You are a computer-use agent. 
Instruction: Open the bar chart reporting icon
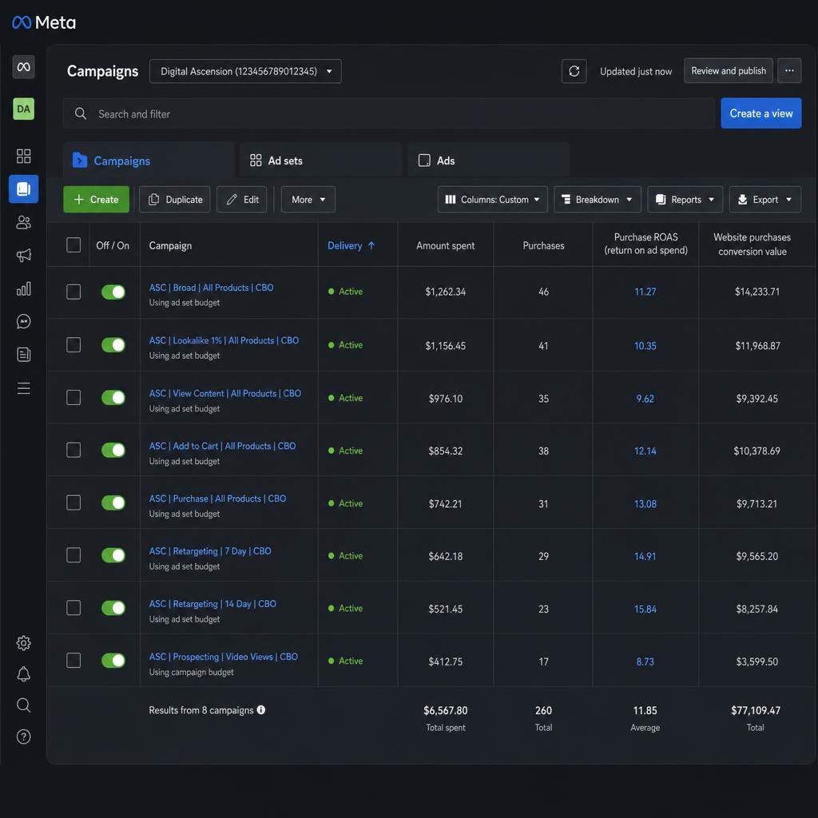[23, 288]
